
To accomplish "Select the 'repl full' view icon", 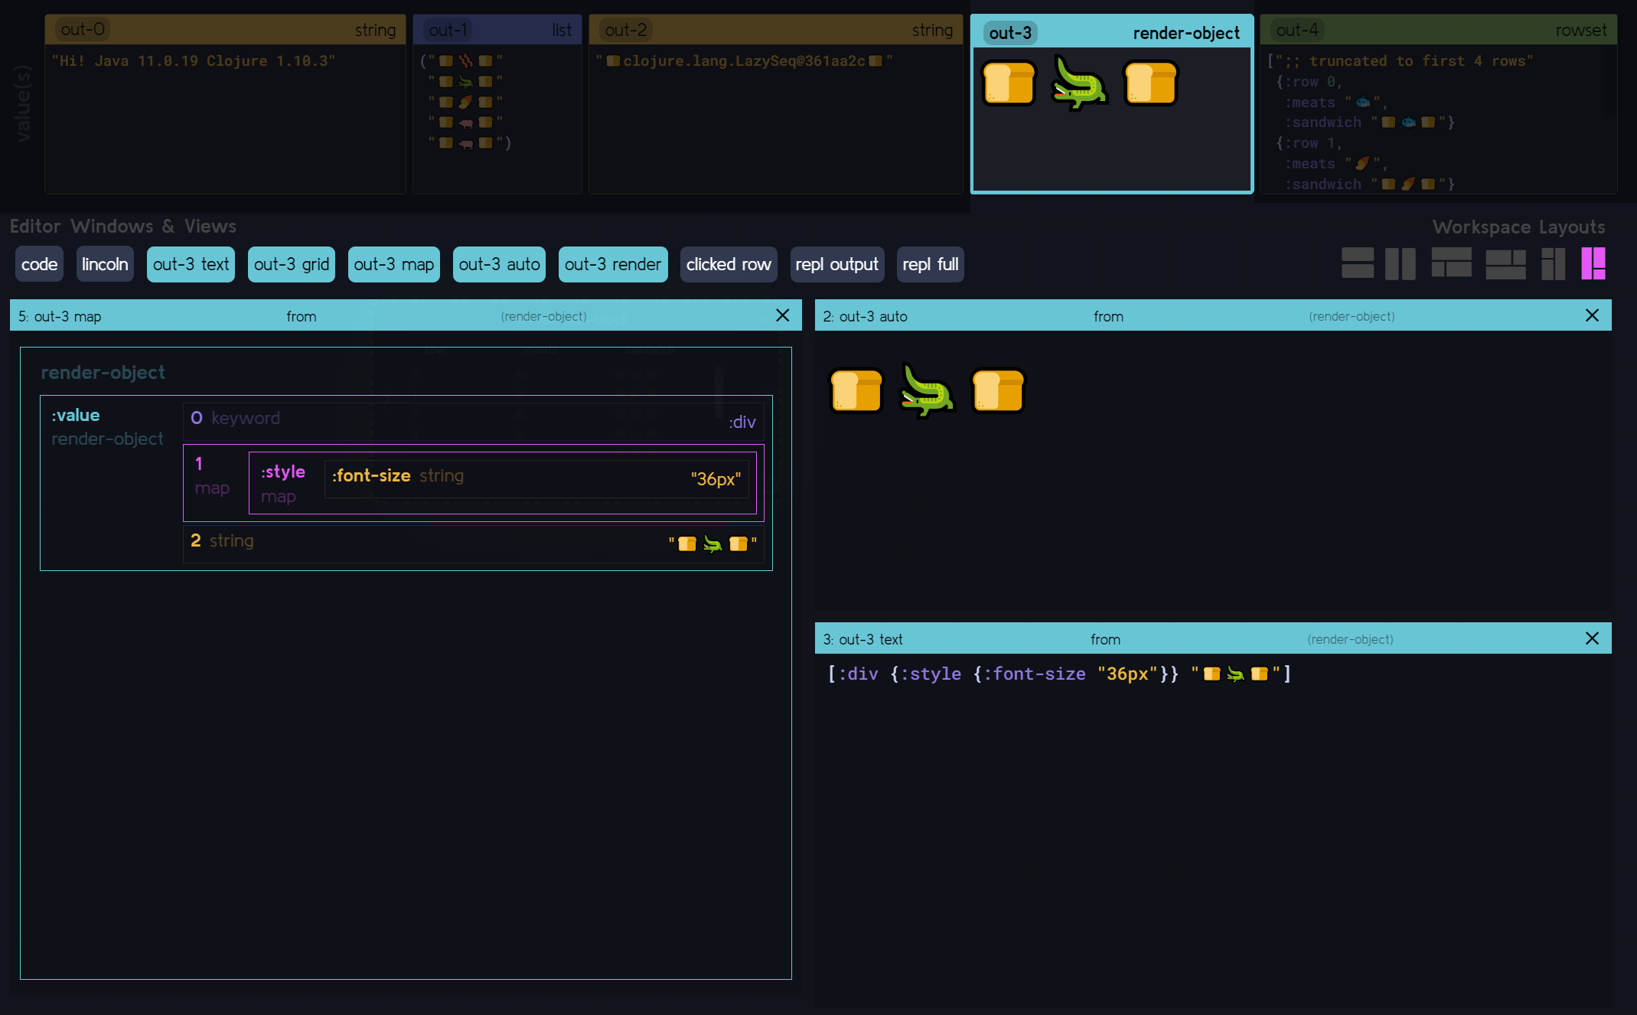I will point(931,263).
